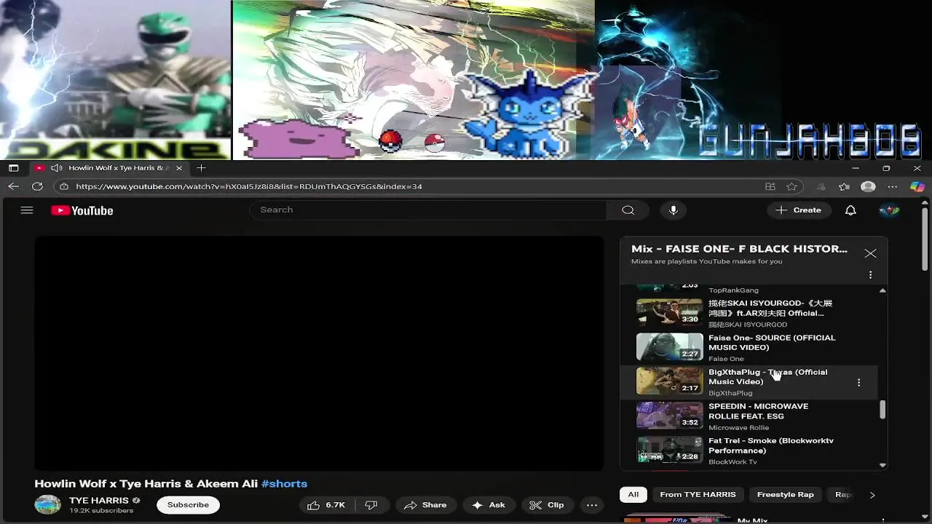Click 'Mix - FAISE ONE- F BLACK HISTOR...' title
Image resolution: width=932 pixels, height=524 pixels.
739,249
